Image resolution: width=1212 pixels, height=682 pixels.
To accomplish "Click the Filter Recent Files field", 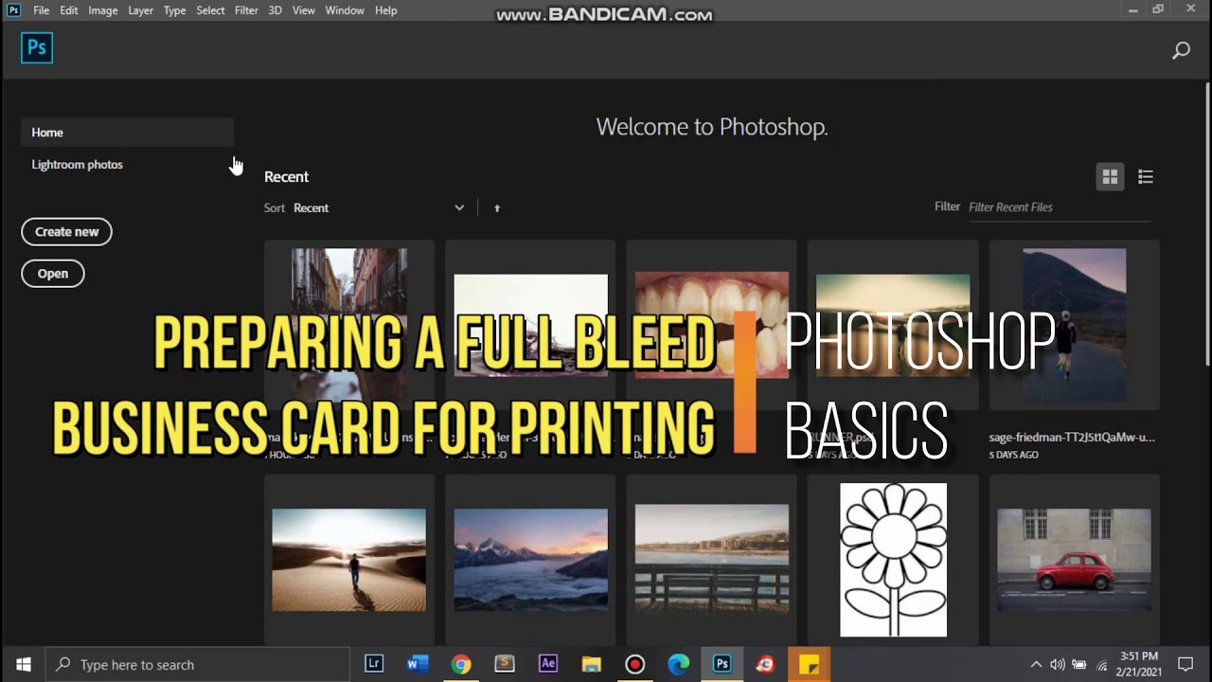I will point(1060,207).
